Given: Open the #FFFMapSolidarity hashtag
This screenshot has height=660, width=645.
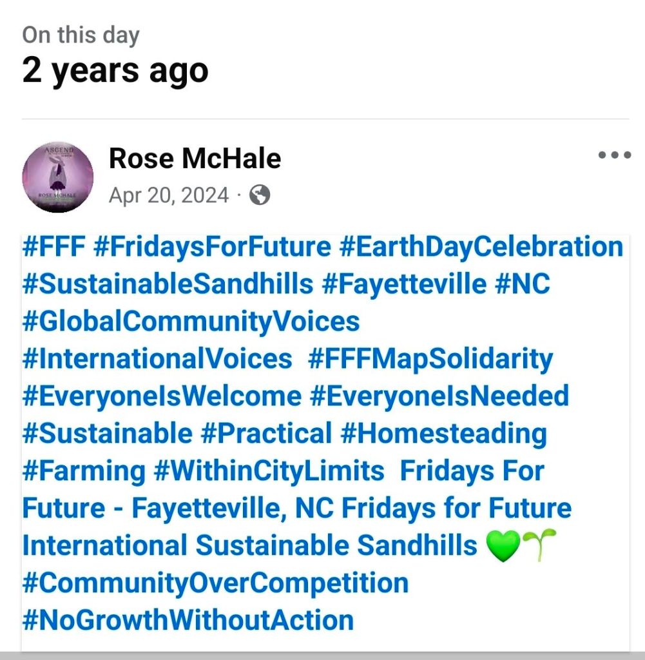Looking at the screenshot, I should point(430,359).
